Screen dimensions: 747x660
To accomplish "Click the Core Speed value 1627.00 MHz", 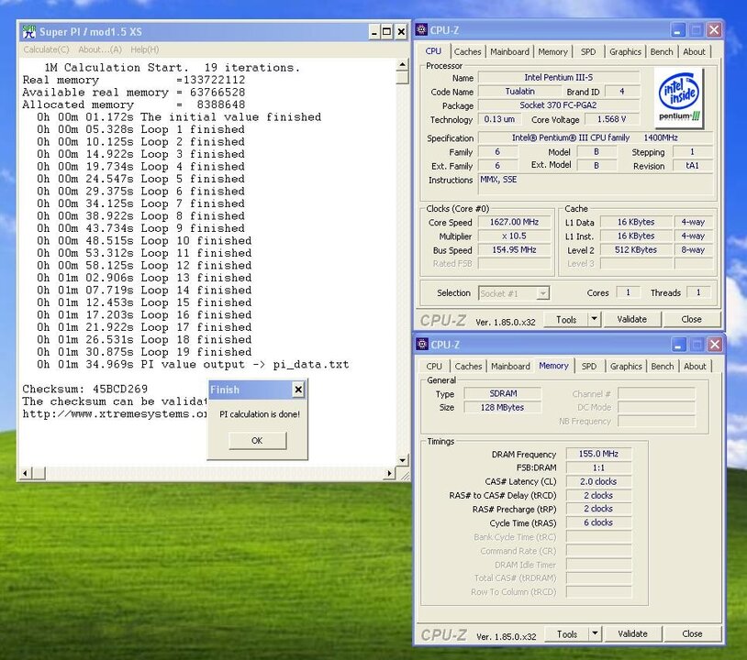I will [514, 222].
